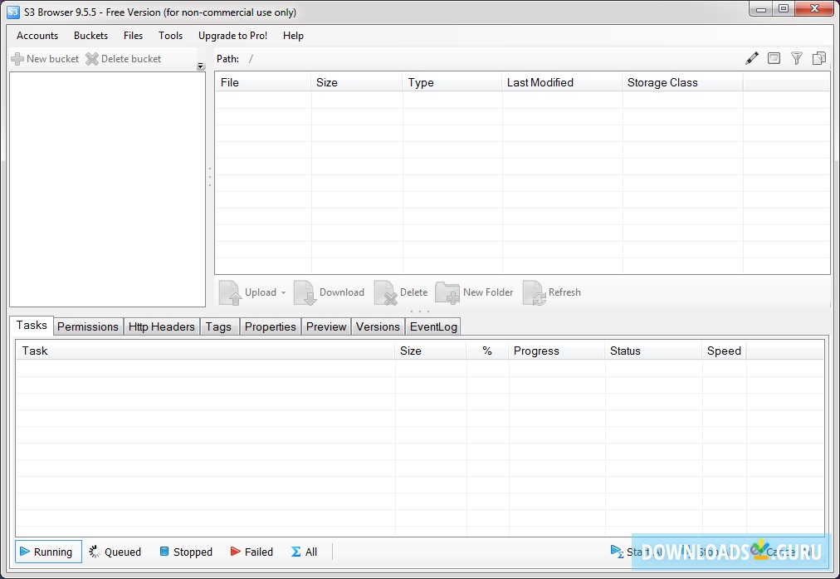Click the Speed column header
Viewport: 840px width, 579px height.
(725, 351)
